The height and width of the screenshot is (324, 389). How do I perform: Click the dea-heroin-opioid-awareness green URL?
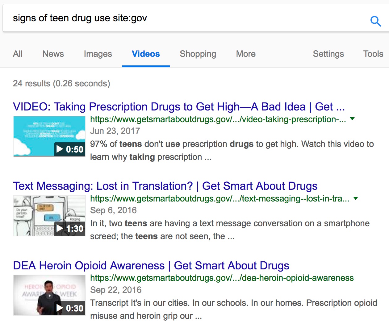pos(222,278)
